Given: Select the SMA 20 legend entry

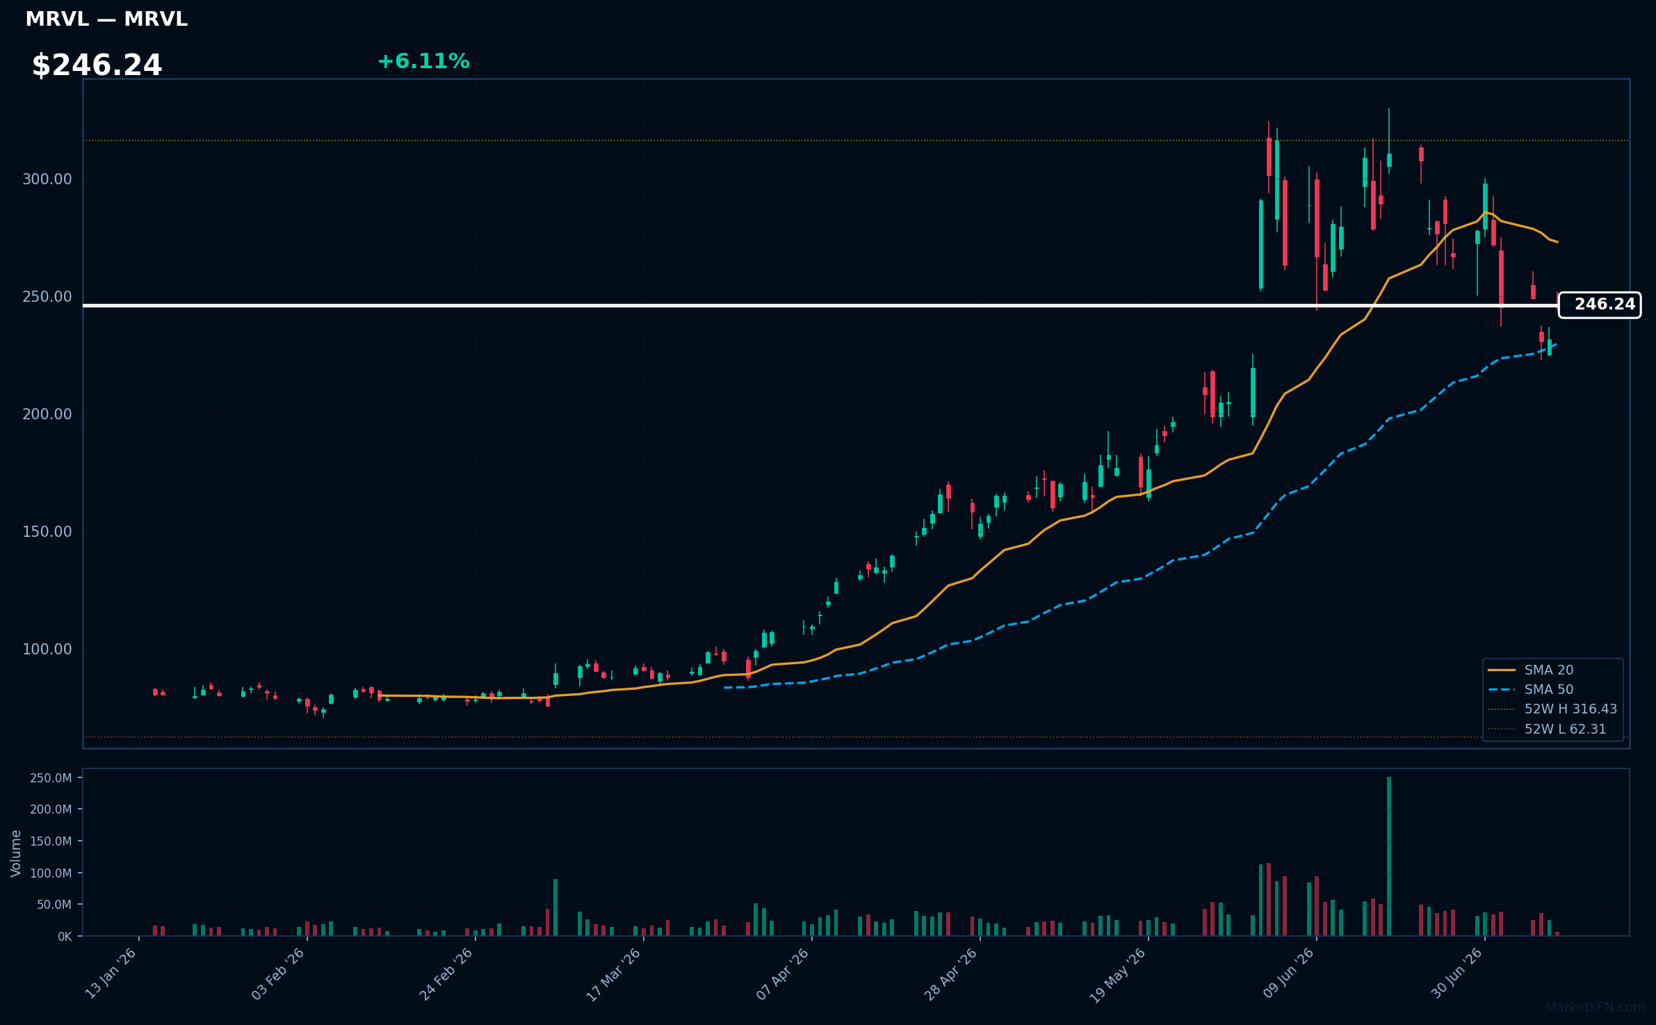Looking at the screenshot, I should [1553, 670].
